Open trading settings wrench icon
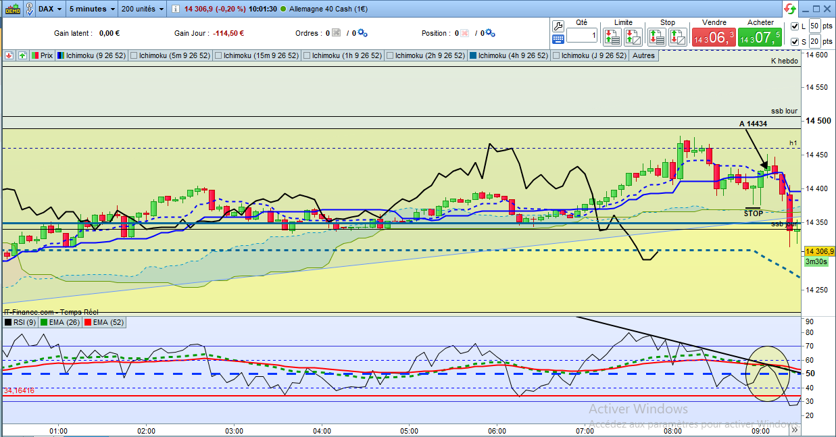Screen dimensions: 836x437 click(558, 26)
